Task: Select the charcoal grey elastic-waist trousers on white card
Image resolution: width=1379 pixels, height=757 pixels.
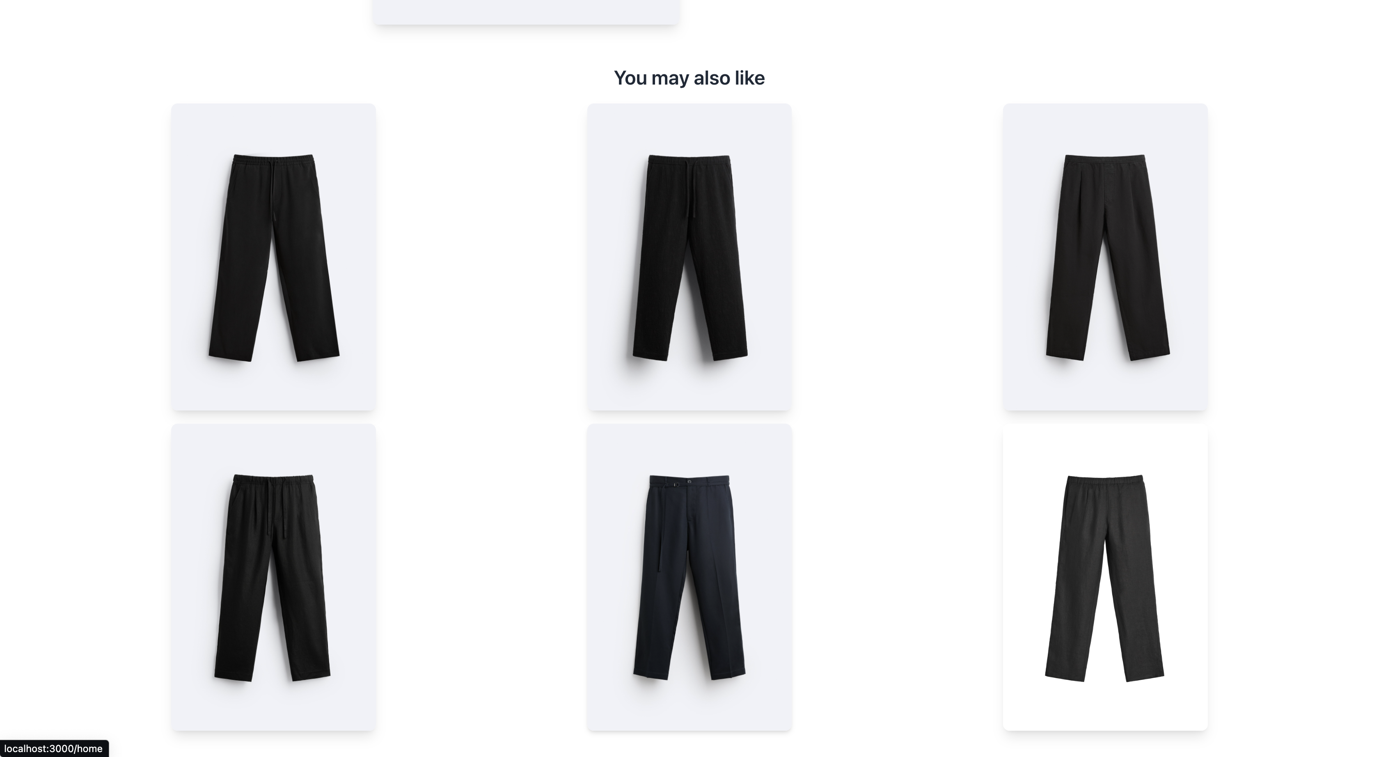Action: point(1105,577)
